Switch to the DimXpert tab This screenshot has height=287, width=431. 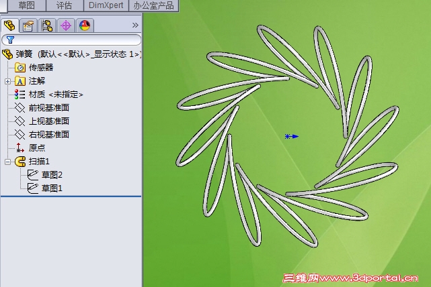click(106, 5)
